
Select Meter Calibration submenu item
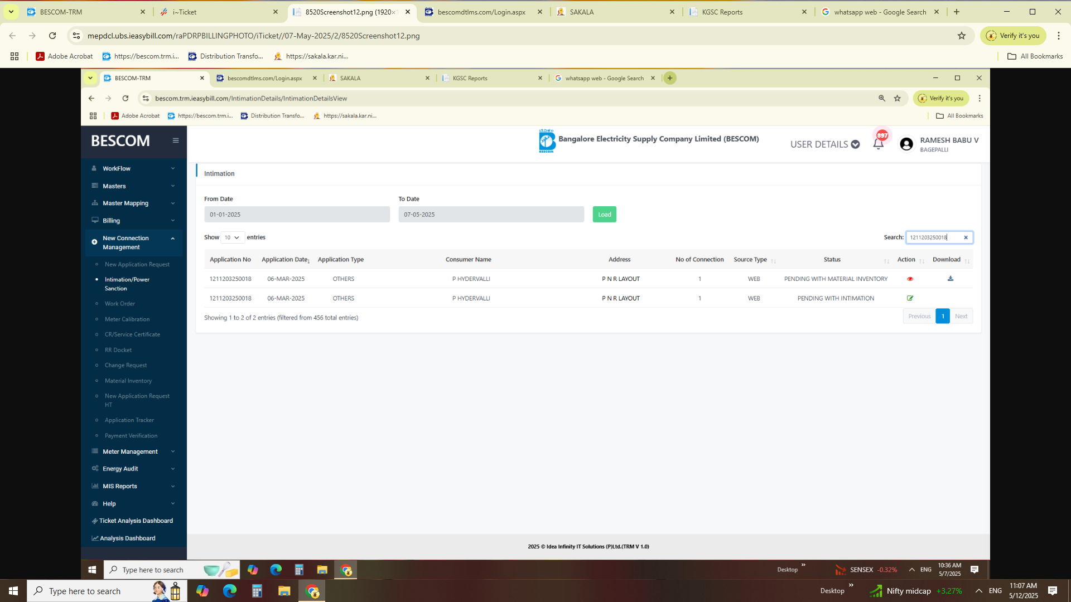pos(127,319)
